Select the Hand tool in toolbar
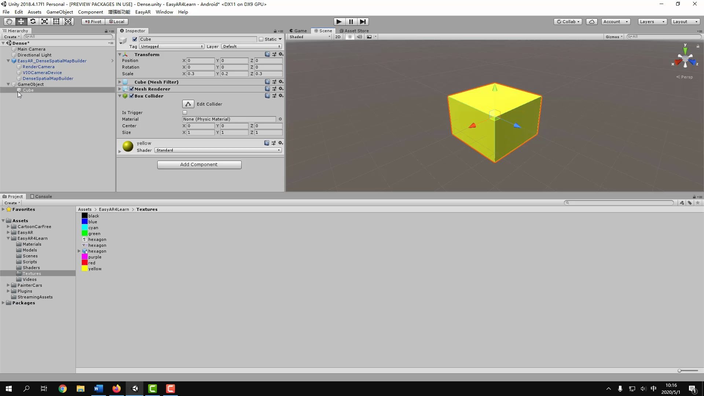The width and height of the screenshot is (704, 396). click(9, 22)
